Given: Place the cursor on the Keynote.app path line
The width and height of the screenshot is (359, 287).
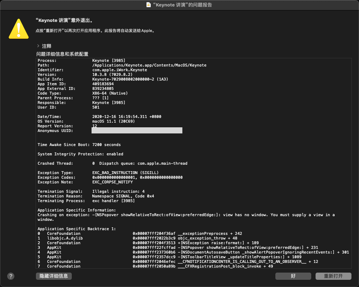Looking at the screenshot, I should pyautogui.click(x=149, y=65).
